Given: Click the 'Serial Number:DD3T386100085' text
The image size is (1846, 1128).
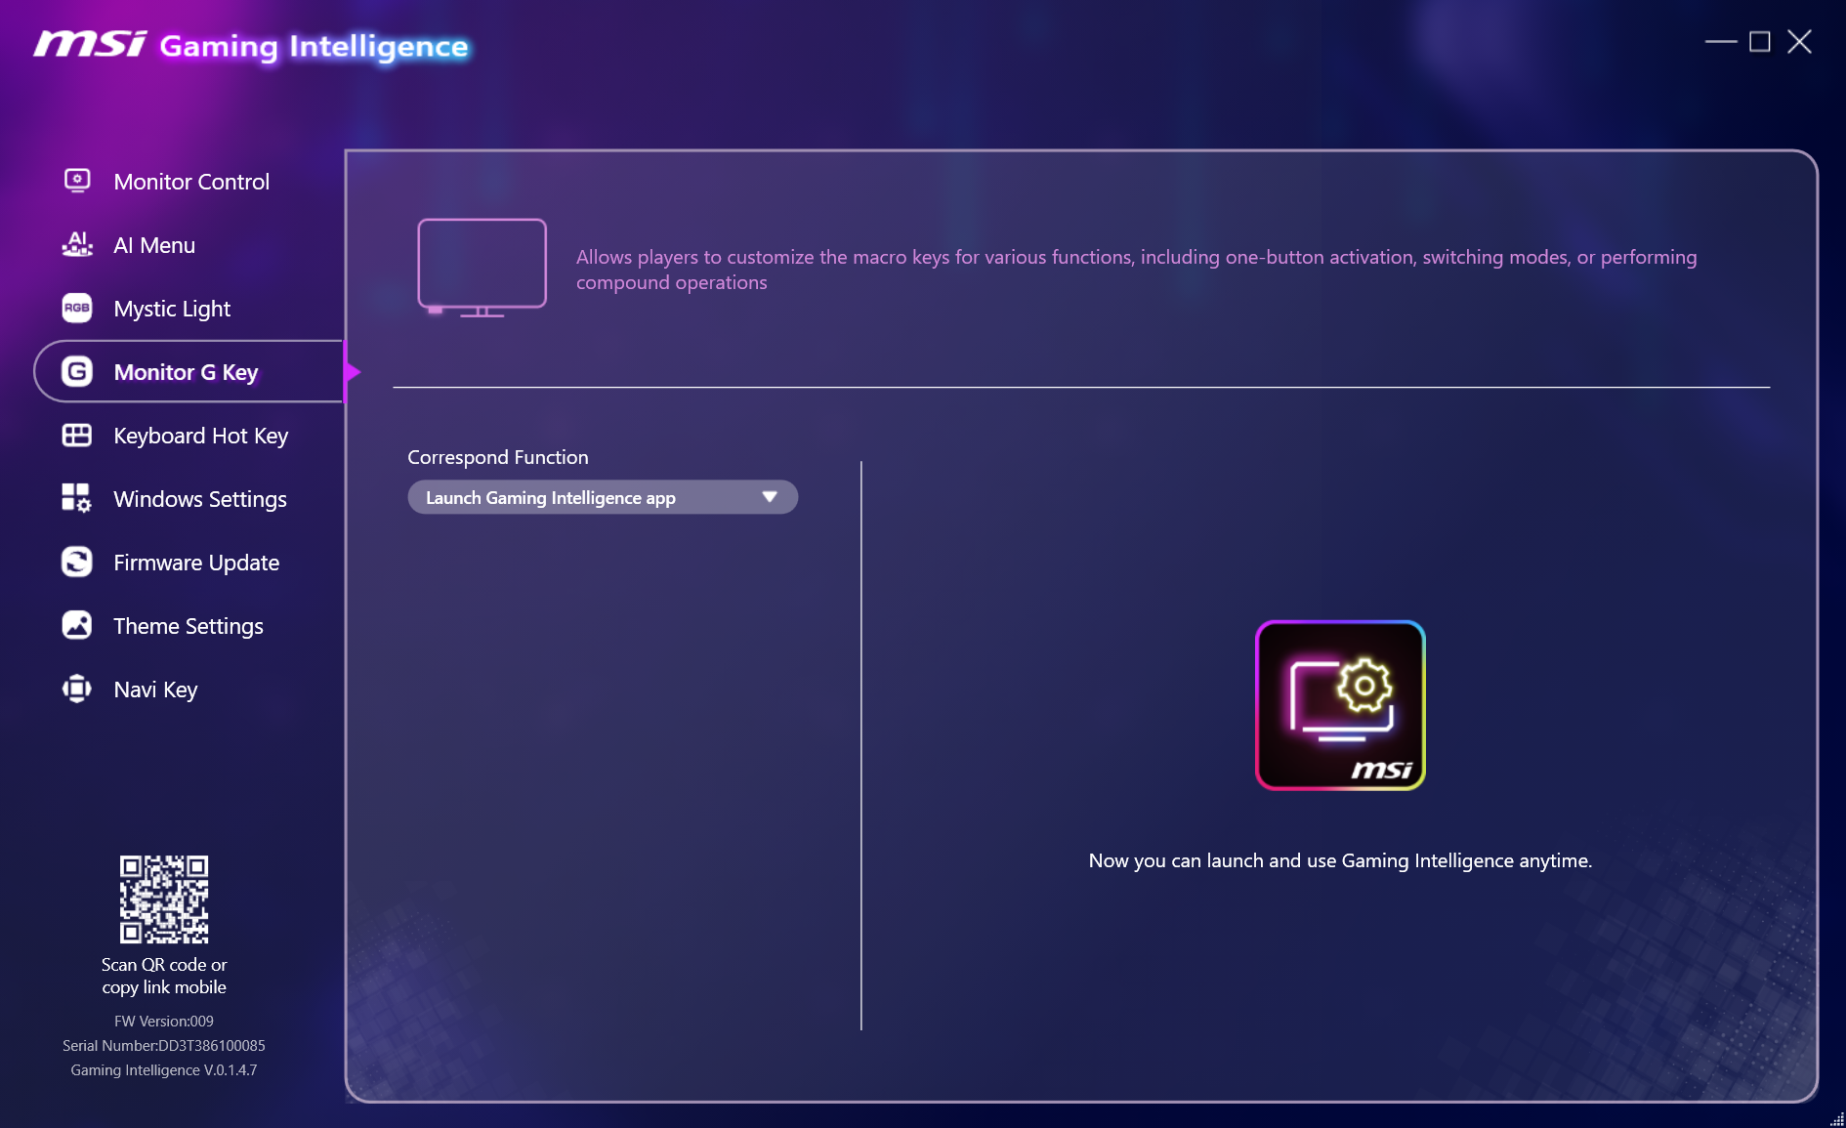Looking at the screenshot, I should click(164, 1045).
